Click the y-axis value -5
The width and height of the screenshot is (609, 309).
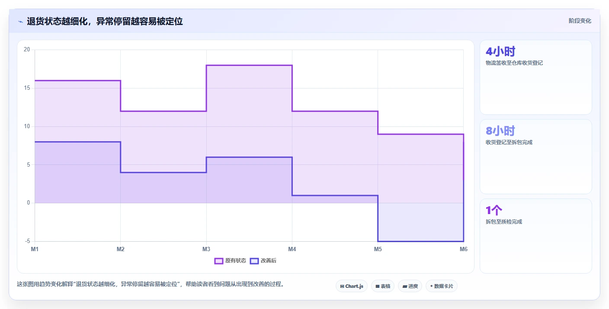click(27, 241)
